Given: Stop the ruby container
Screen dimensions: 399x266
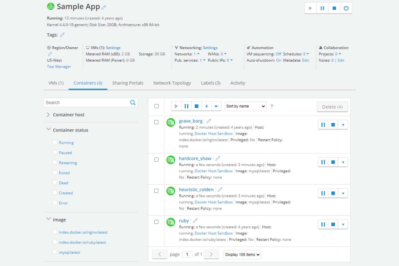Looking at the screenshot, I should tap(333, 224).
